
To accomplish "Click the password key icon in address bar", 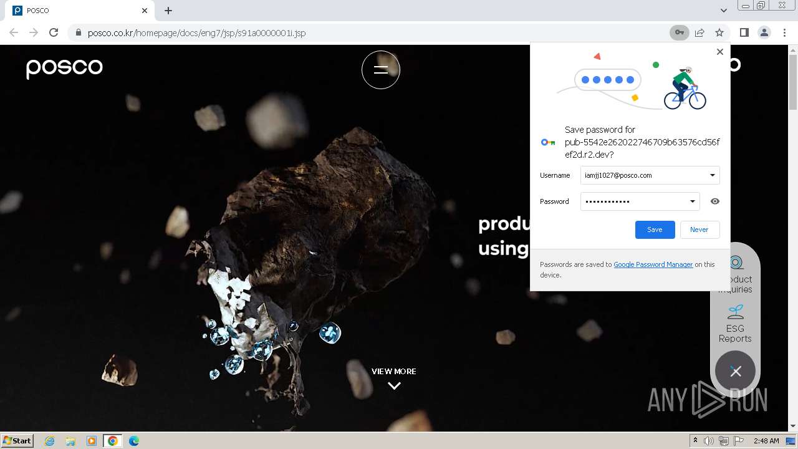I will pos(680,32).
